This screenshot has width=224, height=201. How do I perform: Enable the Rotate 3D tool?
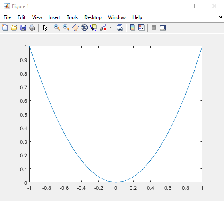tap(84, 27)
